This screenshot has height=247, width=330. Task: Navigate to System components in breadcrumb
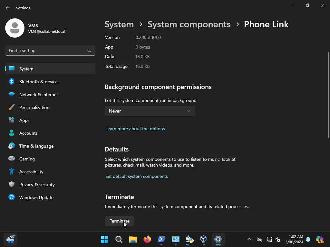coord(189,24)
